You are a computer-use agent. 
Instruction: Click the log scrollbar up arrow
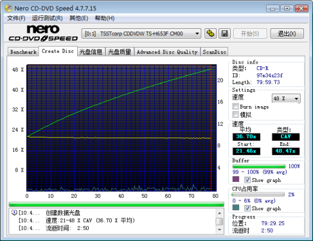click(x=219, y=213)
